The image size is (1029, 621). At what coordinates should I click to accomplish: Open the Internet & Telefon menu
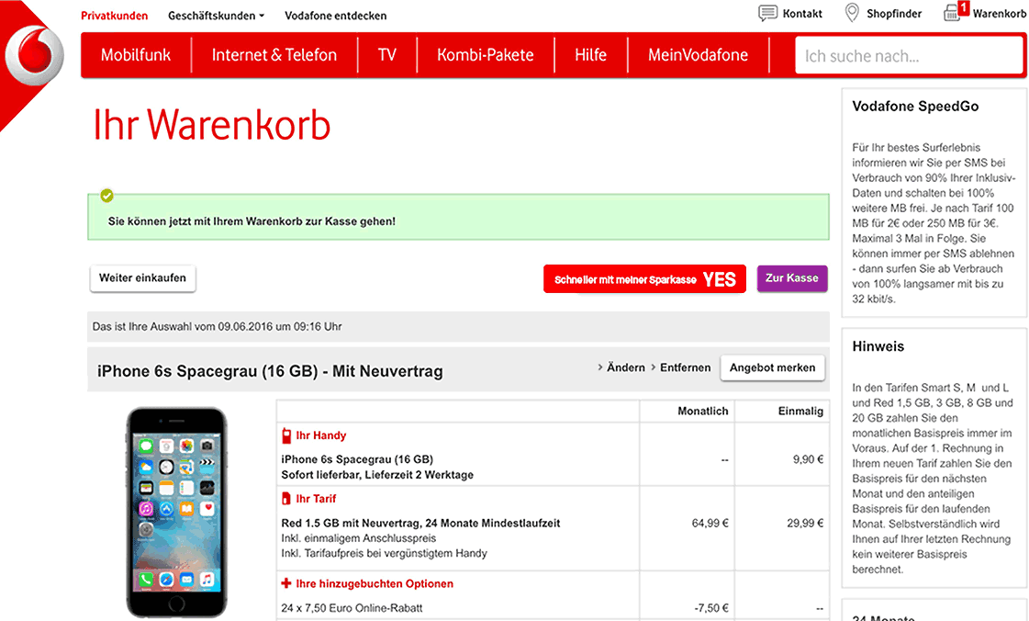click(x=274, y=55)
